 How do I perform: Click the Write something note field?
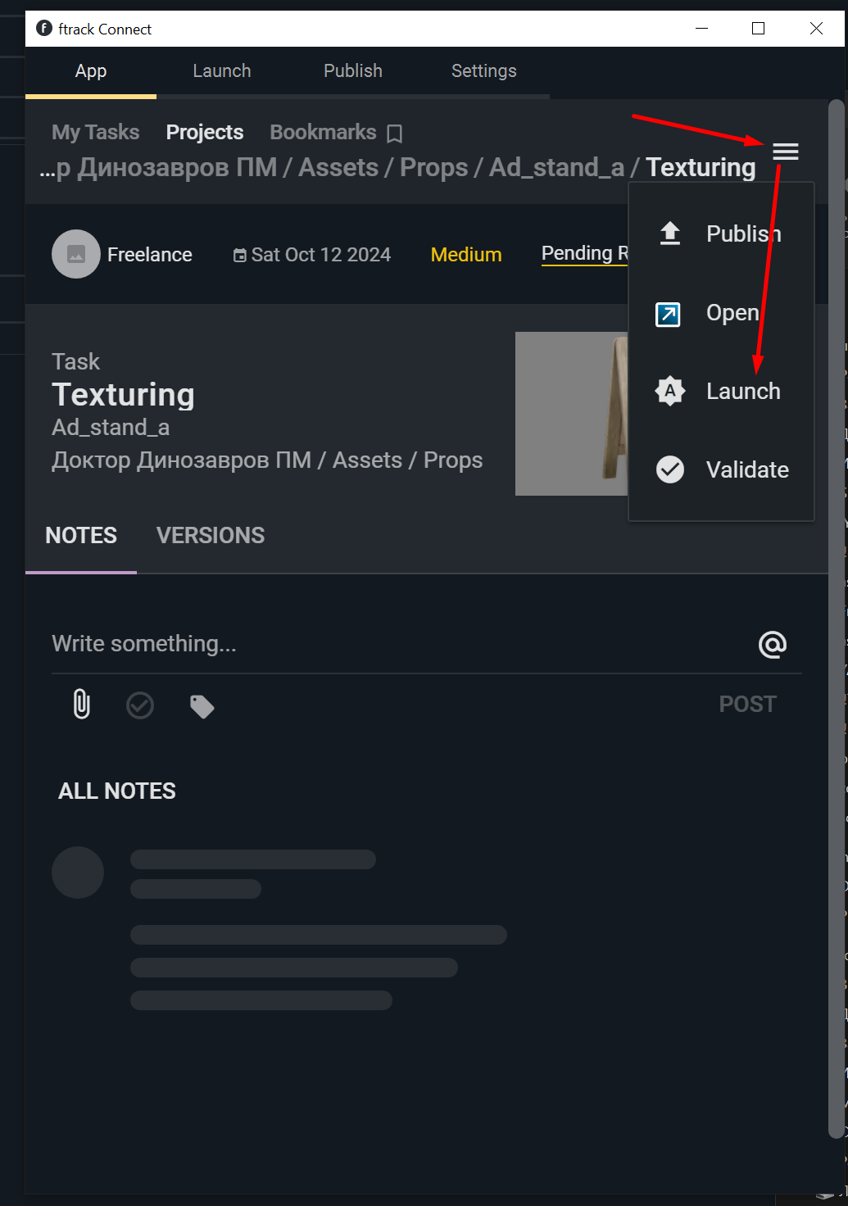coord(401,644)
